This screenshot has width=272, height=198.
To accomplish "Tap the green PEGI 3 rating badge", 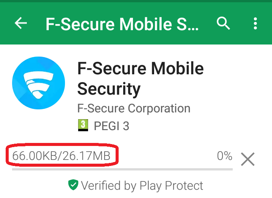I will (x=83, y=125).
